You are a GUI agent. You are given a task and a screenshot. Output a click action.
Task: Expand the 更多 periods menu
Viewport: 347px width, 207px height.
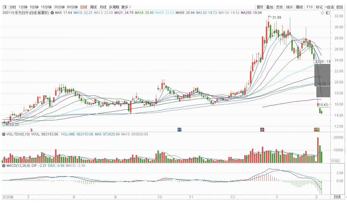[126, 7]
